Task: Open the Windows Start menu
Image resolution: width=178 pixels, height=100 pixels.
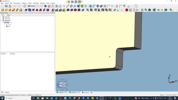Action: click(2, 98)
